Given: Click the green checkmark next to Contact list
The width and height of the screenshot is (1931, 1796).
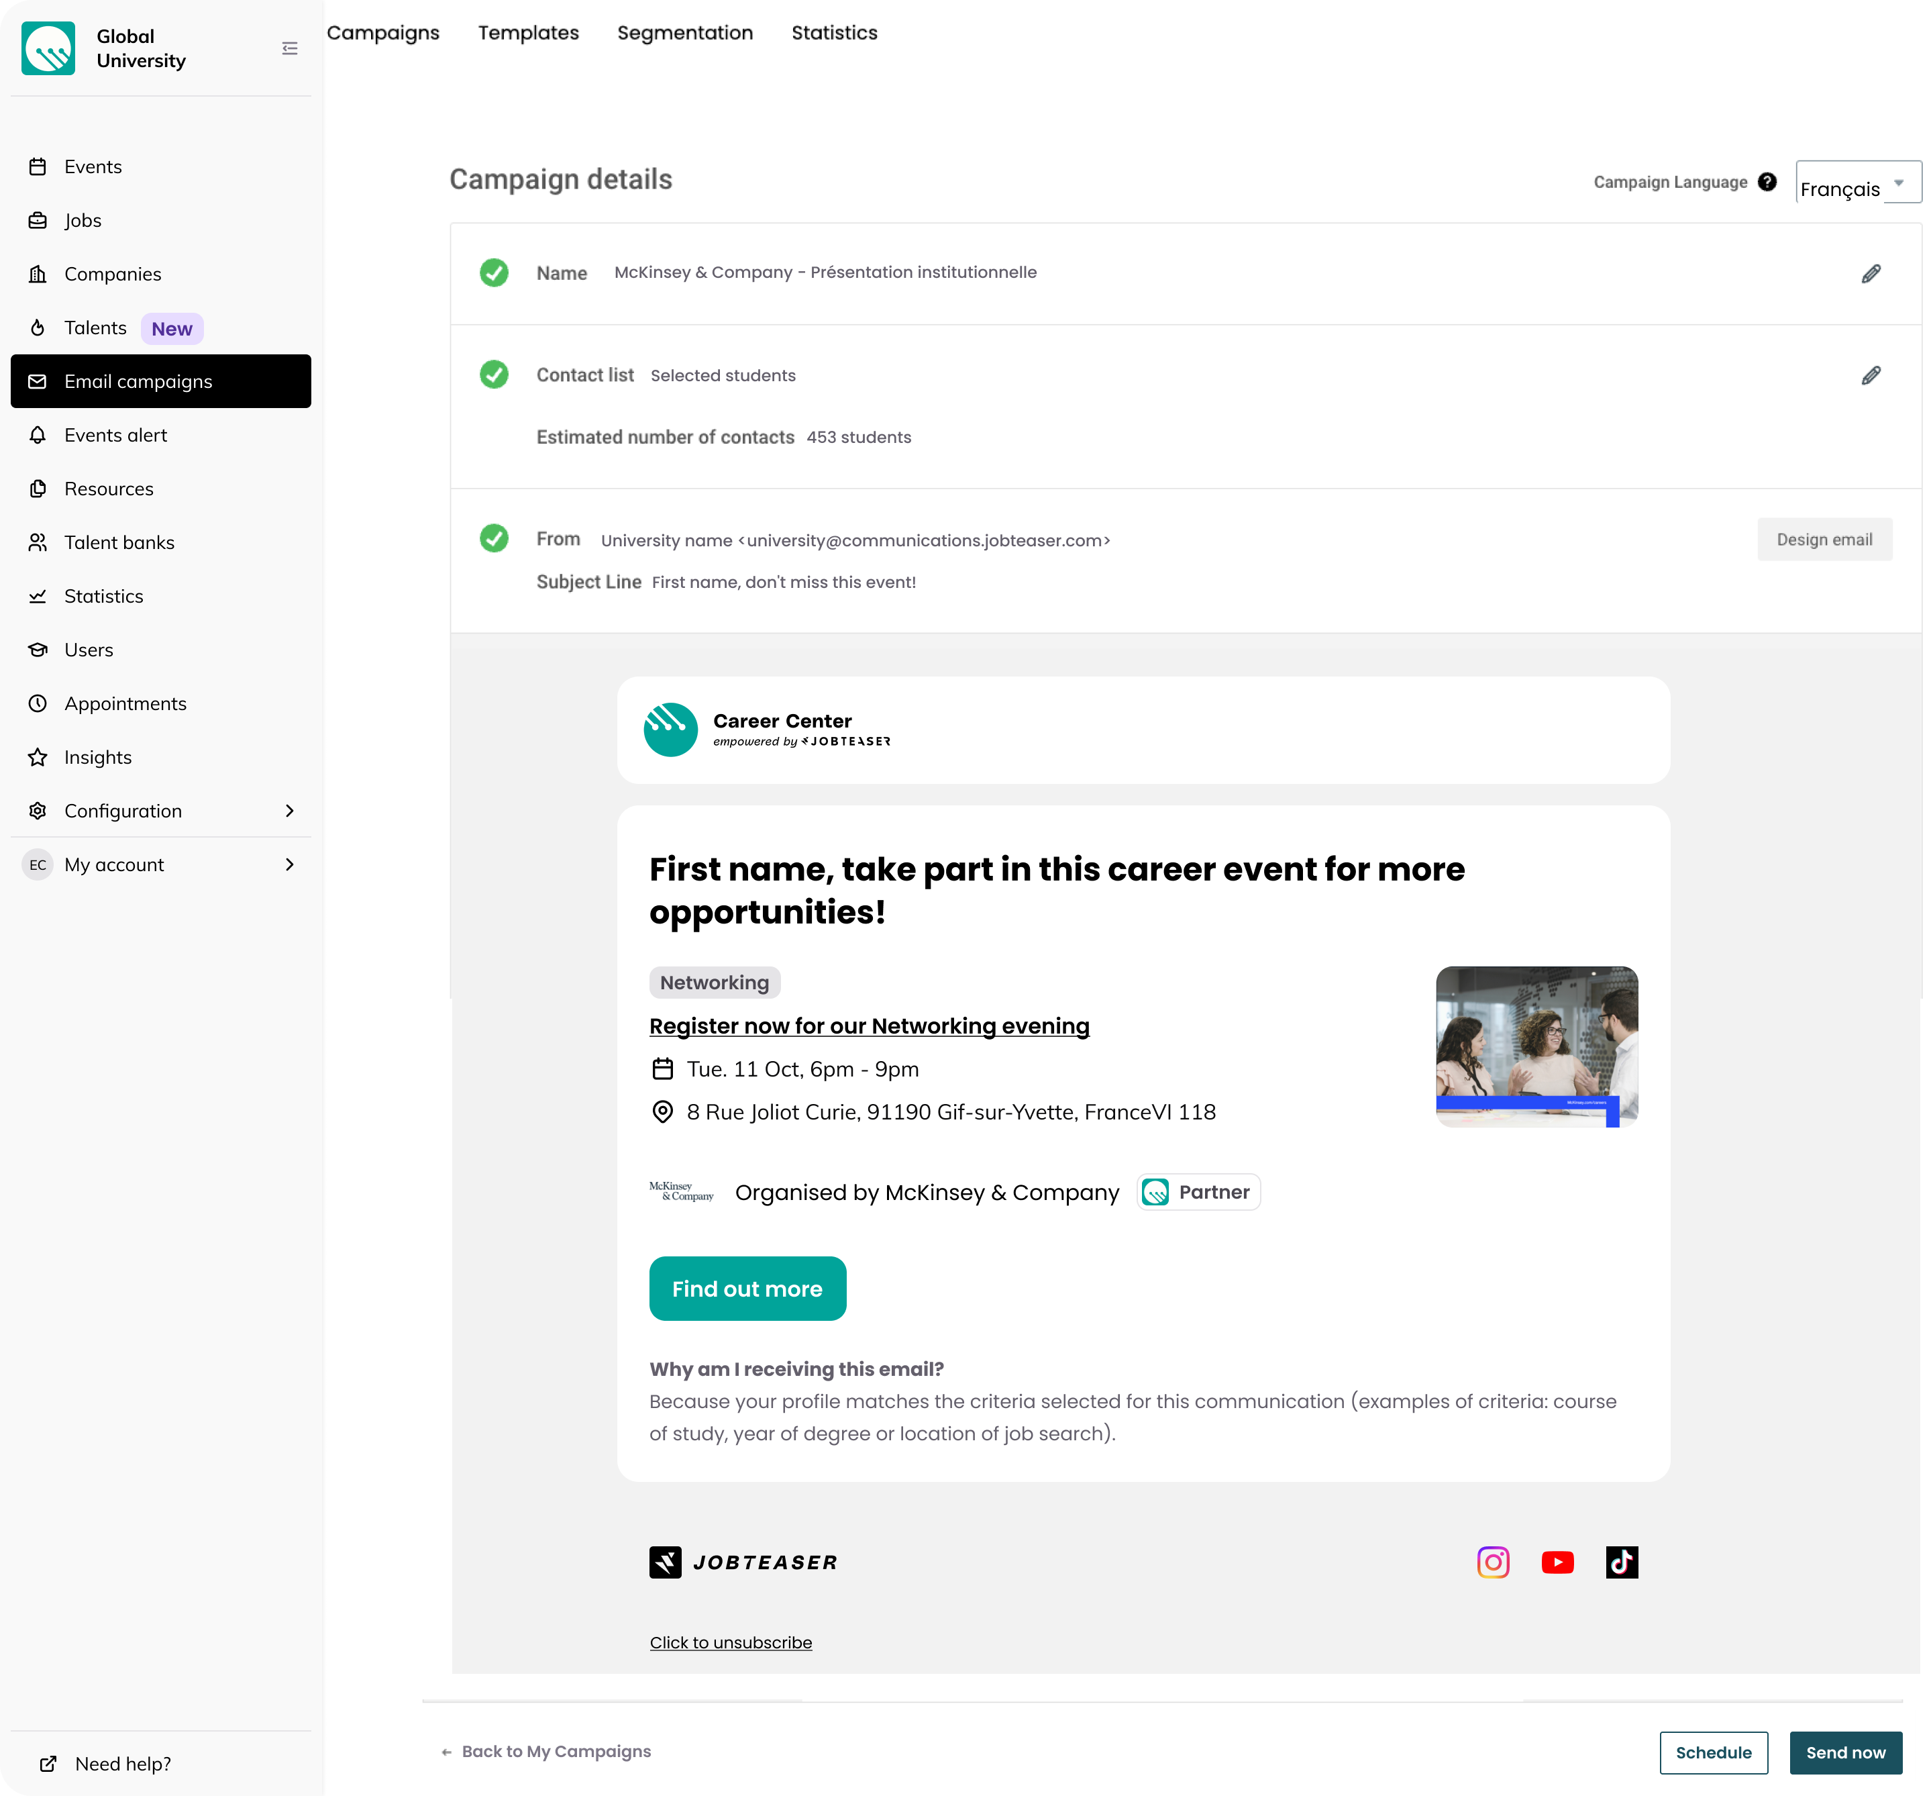Looking at the screenshot, I should click(x=494, y=375).
